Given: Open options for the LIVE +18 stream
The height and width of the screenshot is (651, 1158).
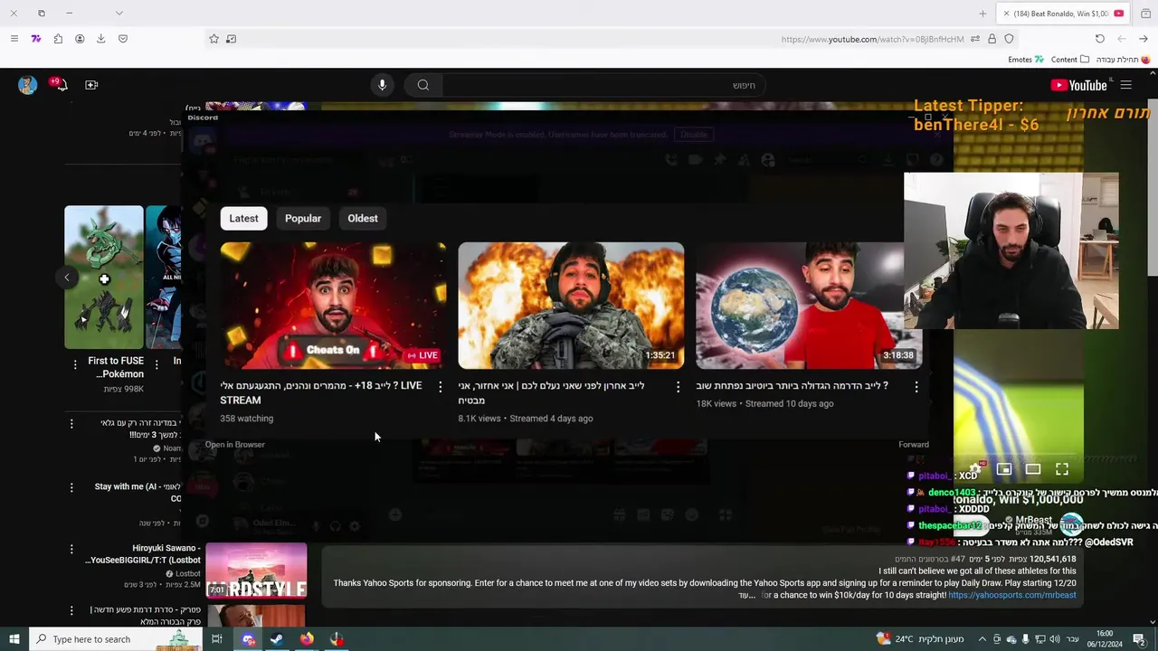Looking at the screenshot, I should point(441,387).
